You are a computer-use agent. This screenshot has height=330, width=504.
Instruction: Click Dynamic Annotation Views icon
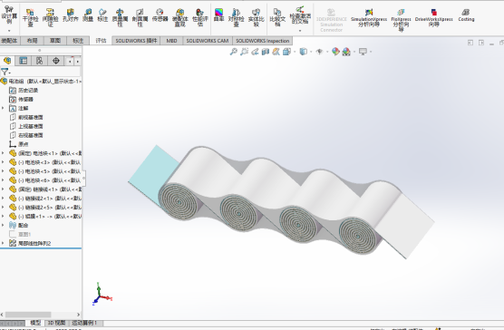click(x=276, y=52)
